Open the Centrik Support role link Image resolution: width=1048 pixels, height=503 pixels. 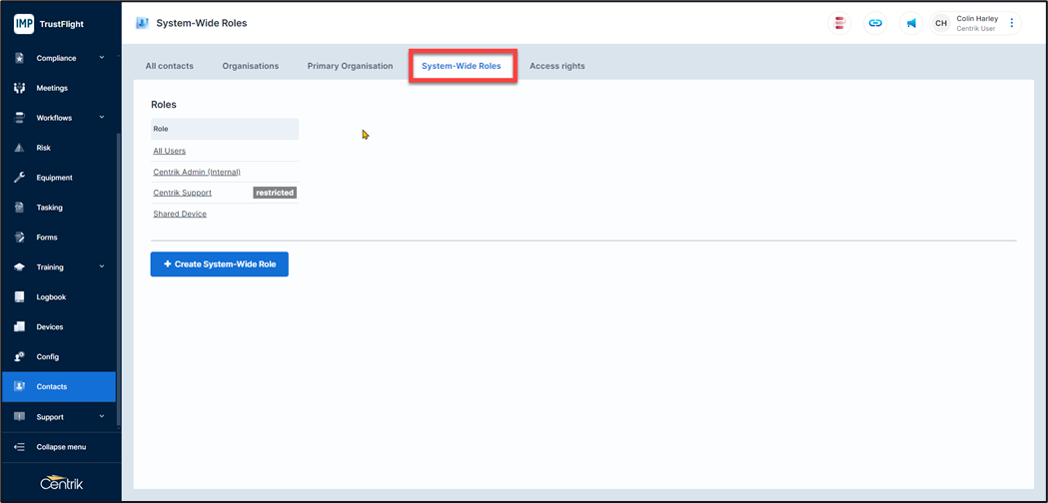pos(183,193)
